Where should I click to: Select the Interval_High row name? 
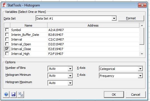pyautogui.click(x=20, y=54)
